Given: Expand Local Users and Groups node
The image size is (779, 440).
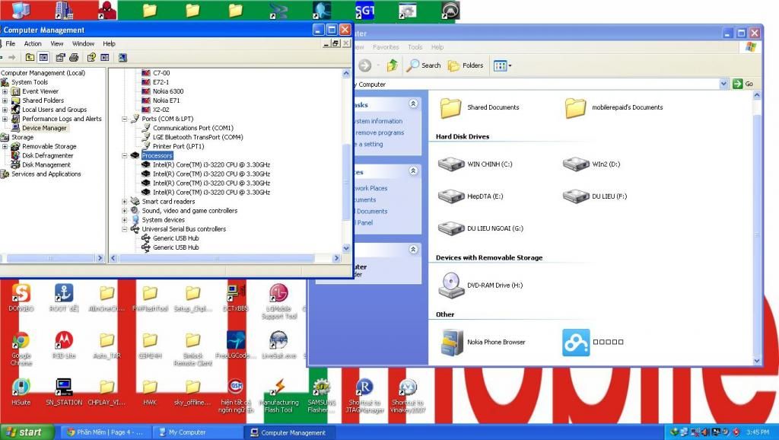Looking at the screenshot, I should click(5, 110).
